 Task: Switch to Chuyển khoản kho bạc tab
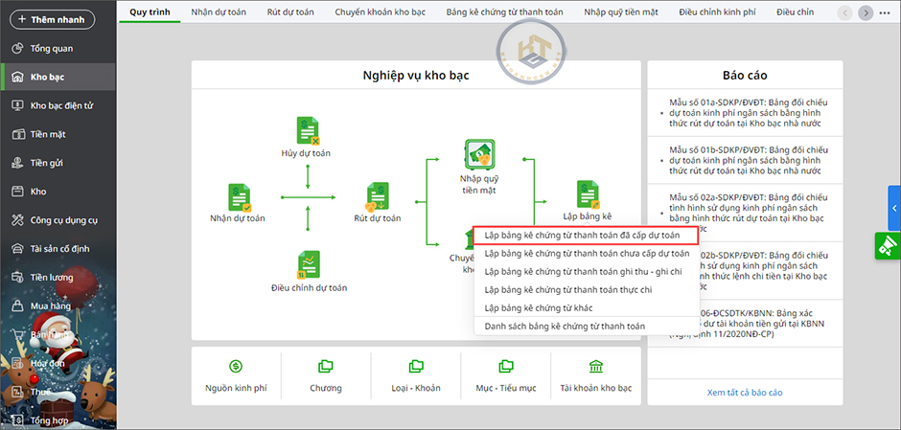coord(375,11)
